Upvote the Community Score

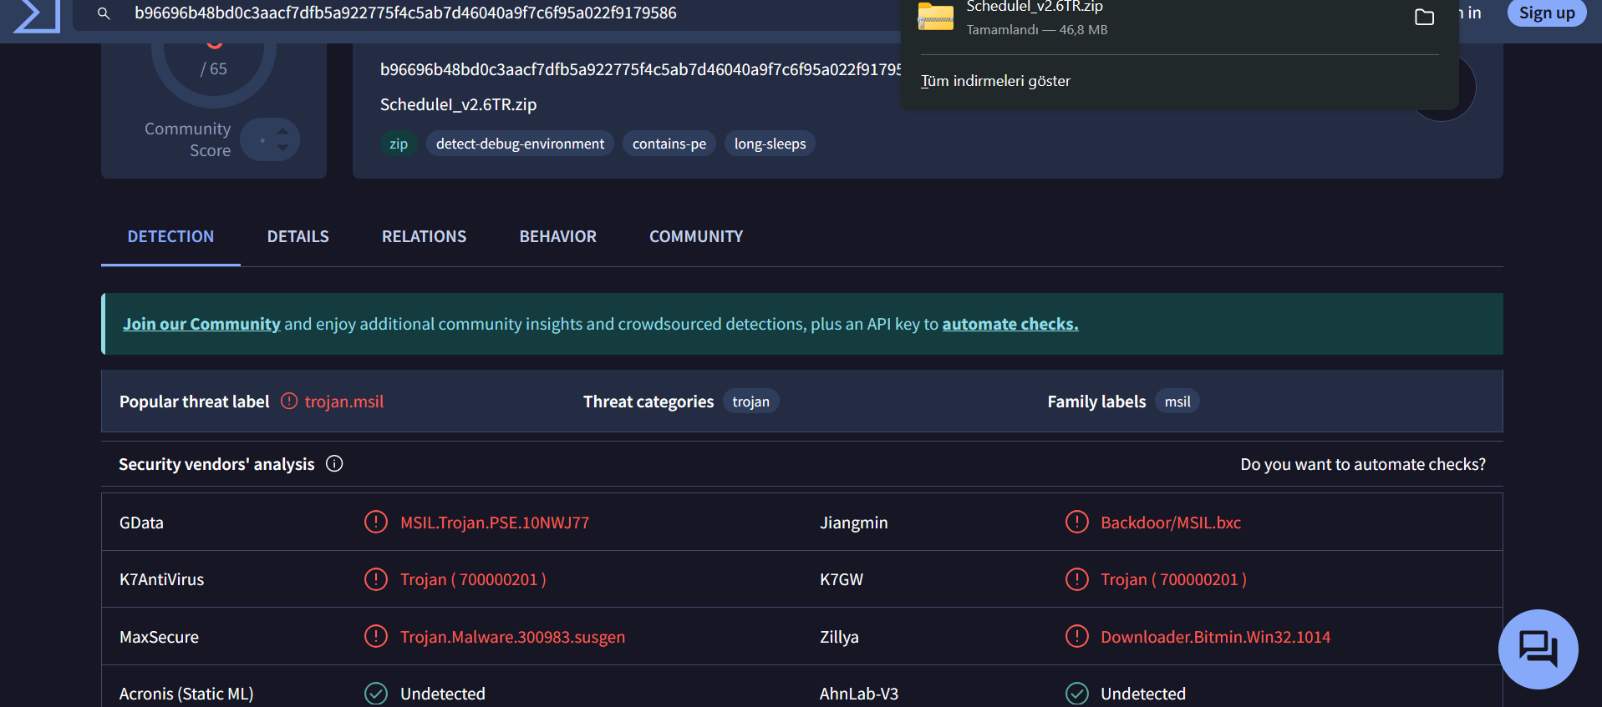283,131
